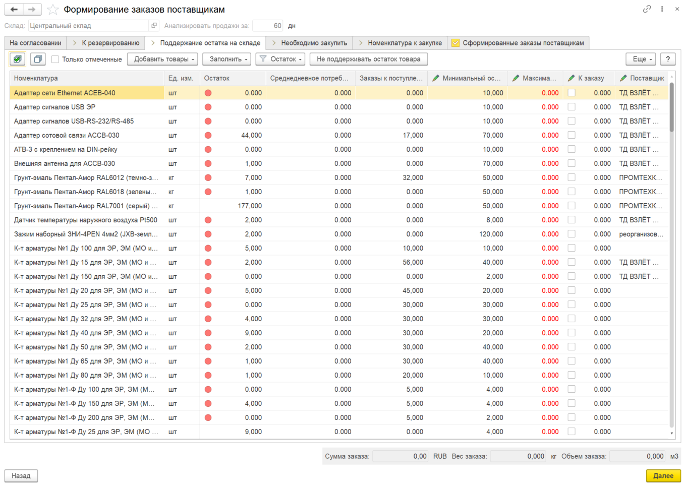Image resolution: width=685 pixels, height=485 pixels.
Task: Tick order checkbox for Адаптер сотовой связи АССВ-030
Action: point(572,135)
